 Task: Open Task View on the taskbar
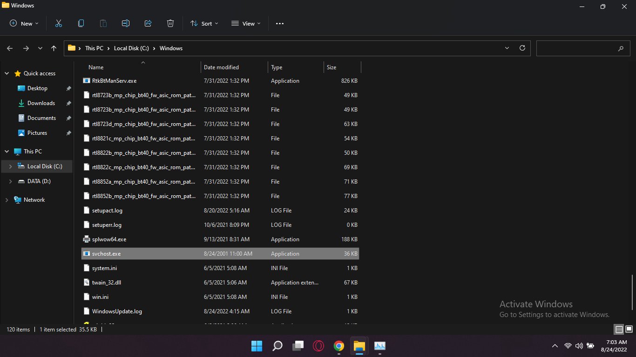point(298,346)
